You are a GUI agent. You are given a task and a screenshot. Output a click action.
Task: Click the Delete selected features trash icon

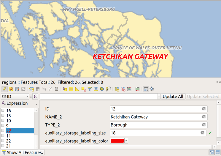tap(38, 89)
